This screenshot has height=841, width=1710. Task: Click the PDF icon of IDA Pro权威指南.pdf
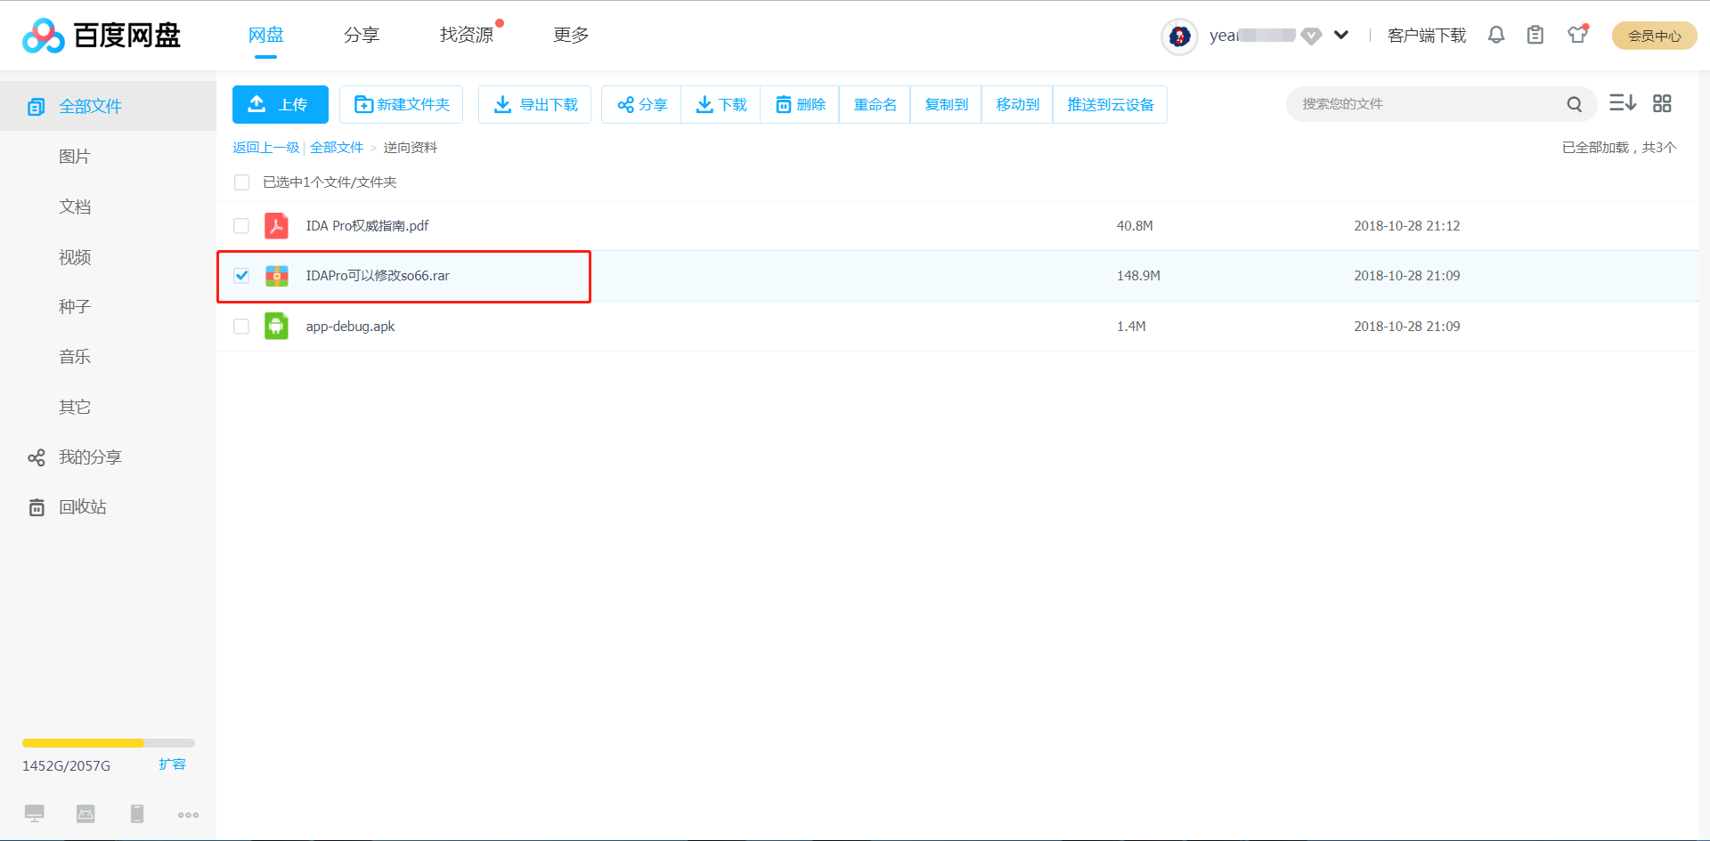pyautogui.click(x=276, y=226)
